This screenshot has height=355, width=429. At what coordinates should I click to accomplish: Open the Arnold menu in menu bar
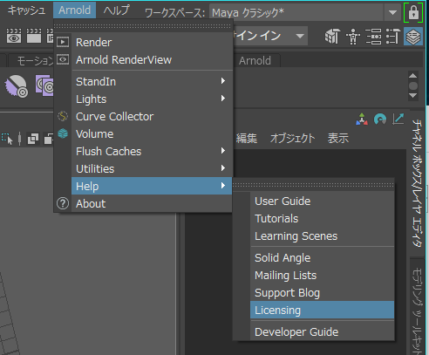click(74, 10)
